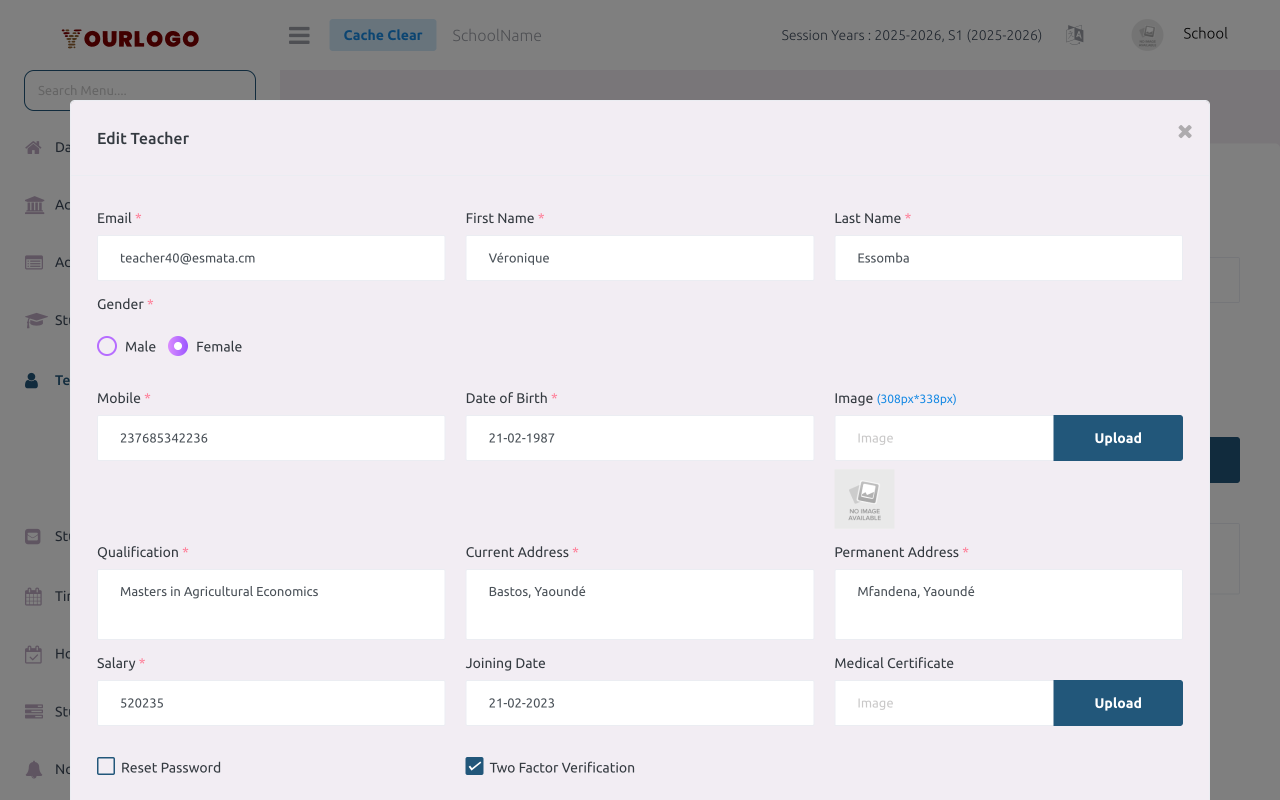Click the profile avatar image in top bar
The height and width of the screenshot is (800, 1280).
(1146, 35)
